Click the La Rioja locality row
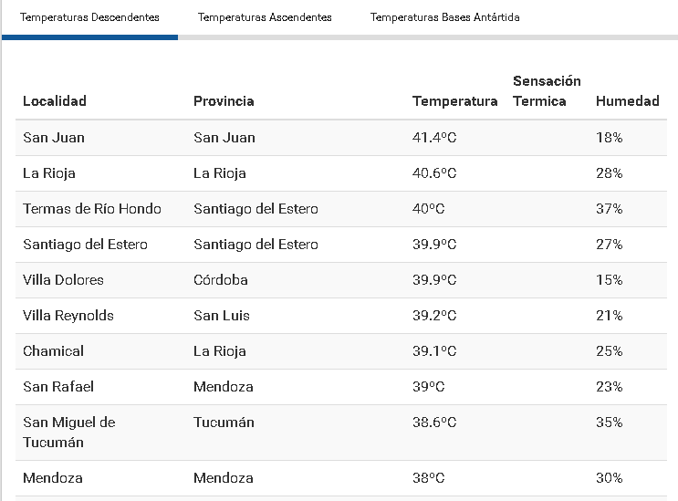The image size is (678, 501). (x=49, y=173)
